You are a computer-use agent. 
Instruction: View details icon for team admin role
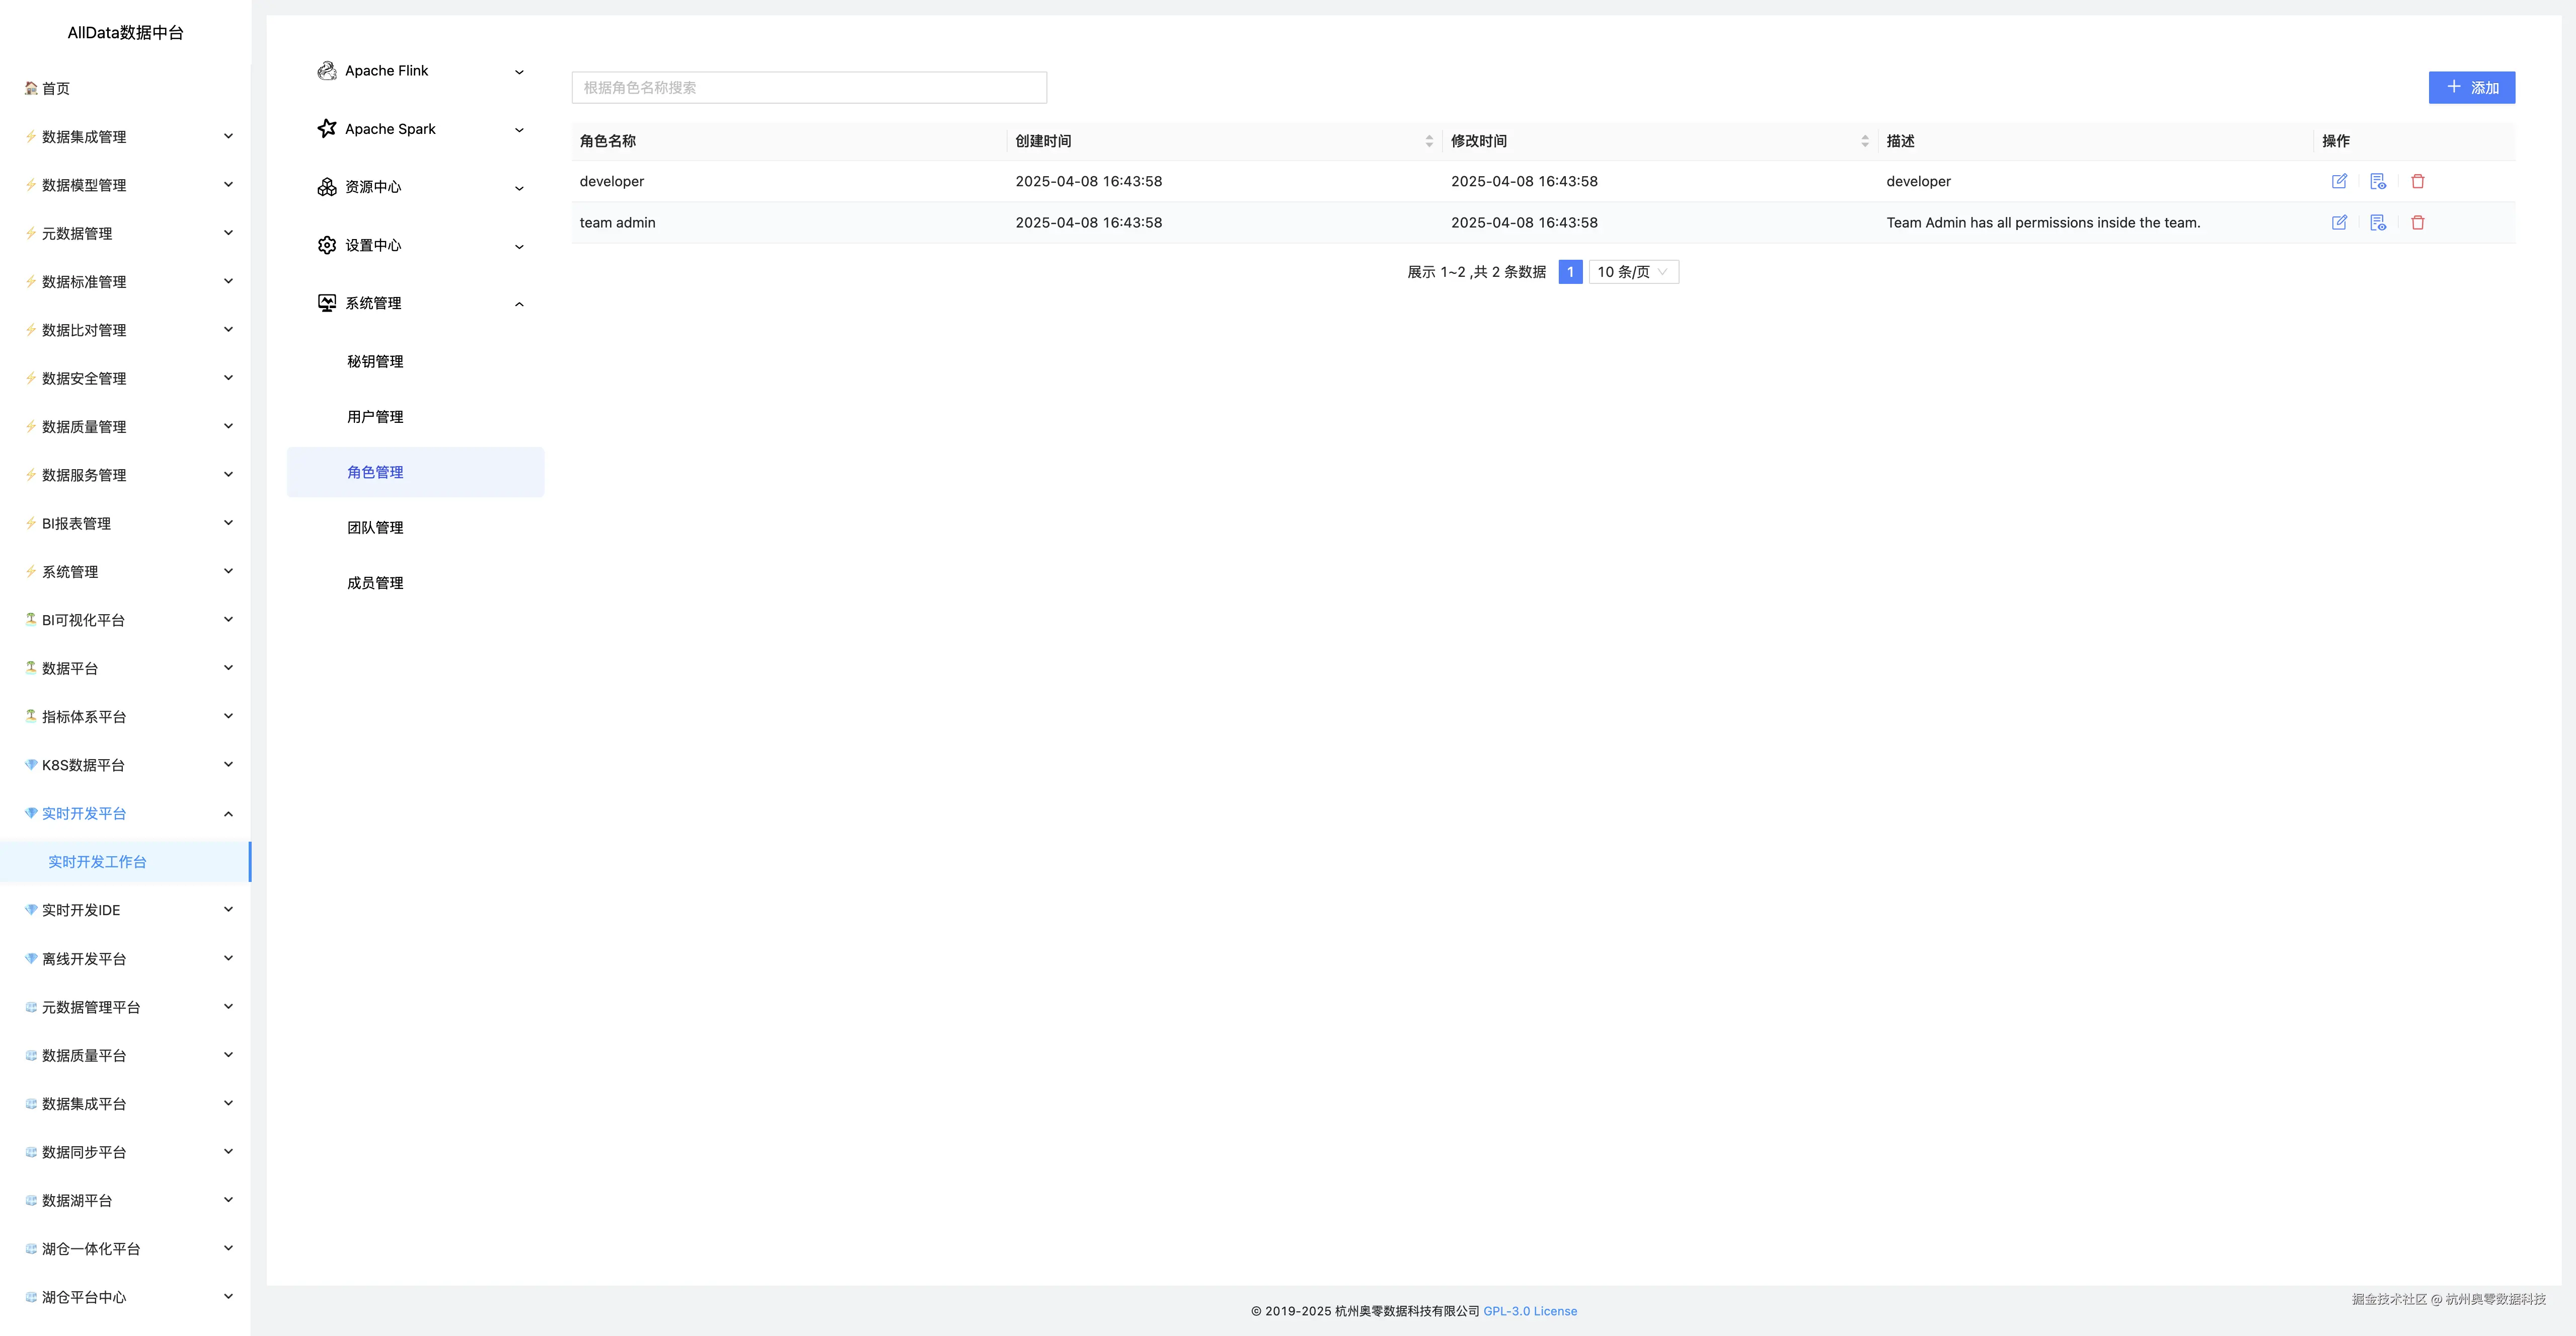tap(2378, 222)
